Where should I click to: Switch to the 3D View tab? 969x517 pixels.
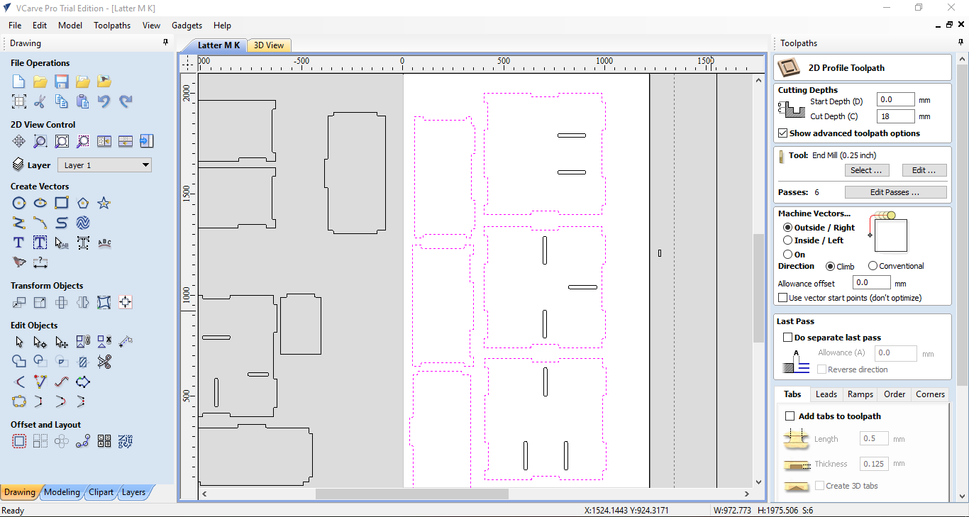(x=269, y=45)
